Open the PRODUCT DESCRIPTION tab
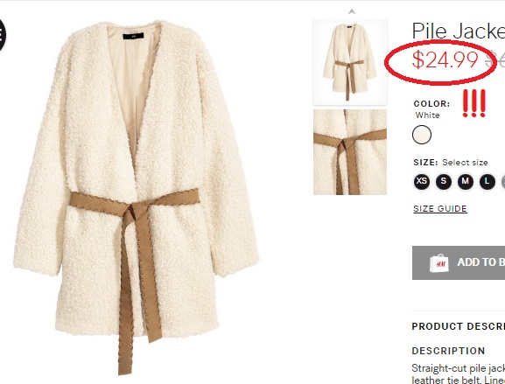The image size is (505, 384). pyautogui.click(x=459, y=326)
